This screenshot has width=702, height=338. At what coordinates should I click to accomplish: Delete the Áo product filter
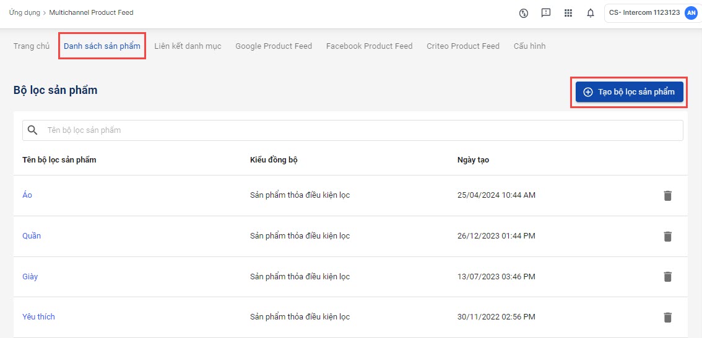pos(667,195)
